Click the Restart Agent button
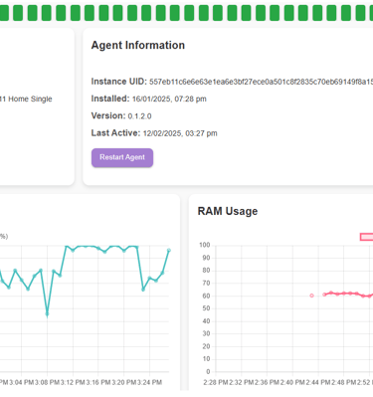 click(x=122, y=157)
